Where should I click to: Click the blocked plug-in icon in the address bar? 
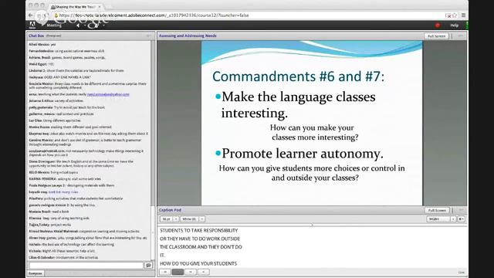click(448, 15)
